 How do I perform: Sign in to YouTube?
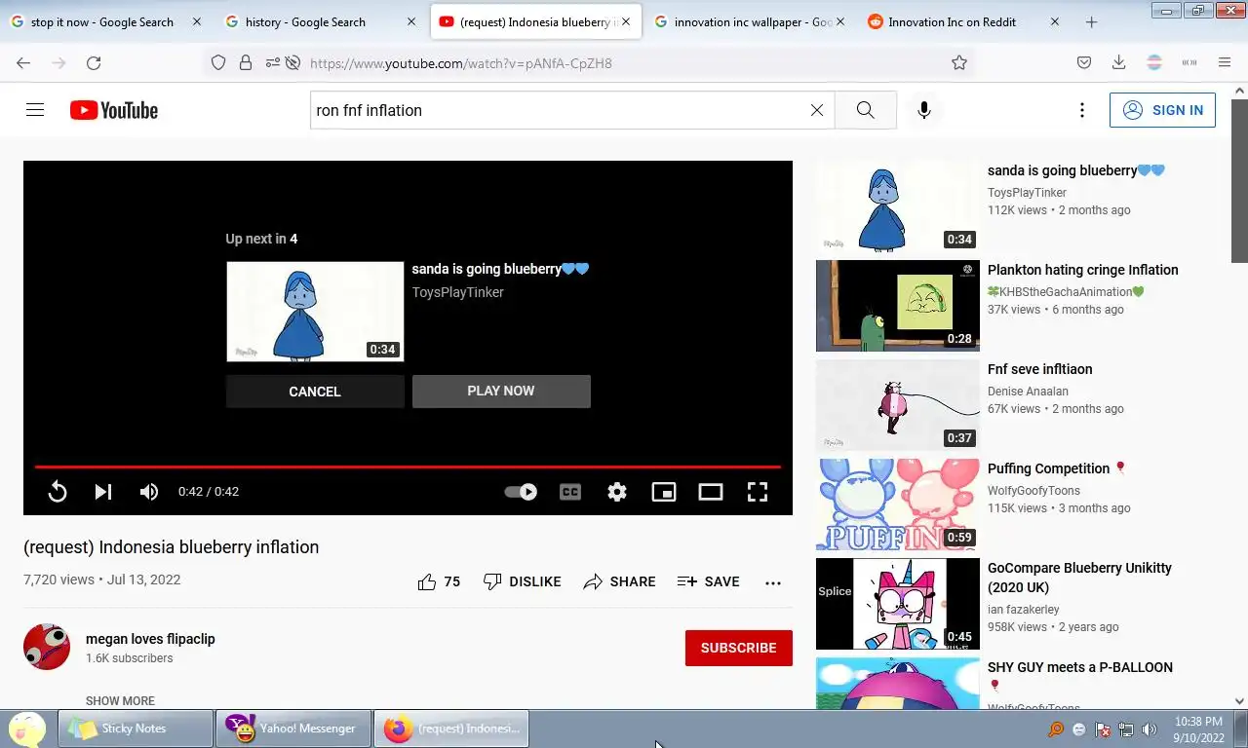tap(1163, 110)
